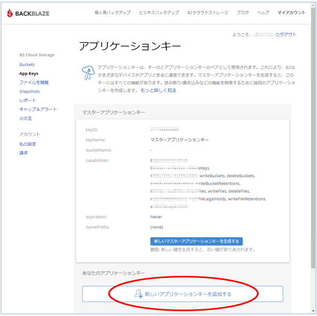The image size is (317, 316).
Task: Click the Backblaze flame logo
Action: point(10,13)
